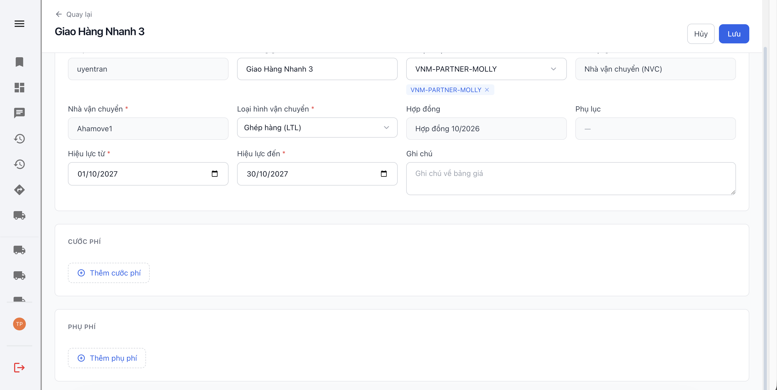Click Thêm phụ phí button
Image resolution: width=777 pixels, height=390 pixels.
point(107,358)
